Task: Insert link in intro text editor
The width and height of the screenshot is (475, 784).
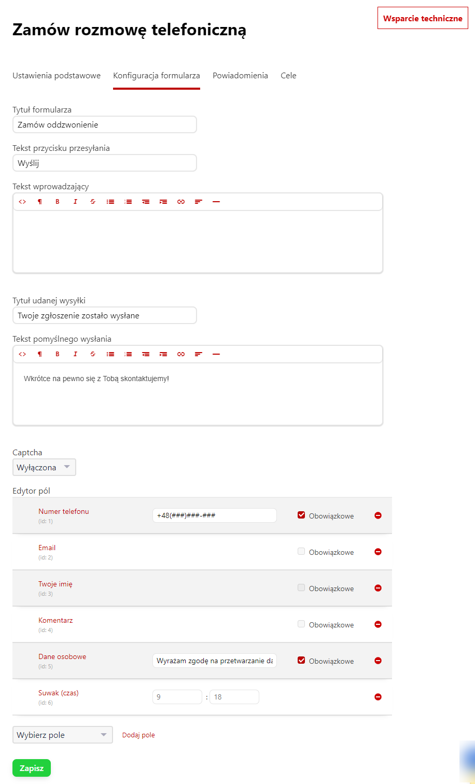Action: [x=180, y=202]
